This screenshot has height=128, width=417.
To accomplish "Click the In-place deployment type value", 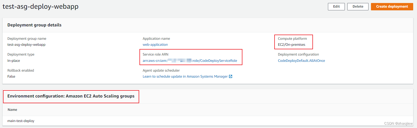I will (x=14, y=61).
